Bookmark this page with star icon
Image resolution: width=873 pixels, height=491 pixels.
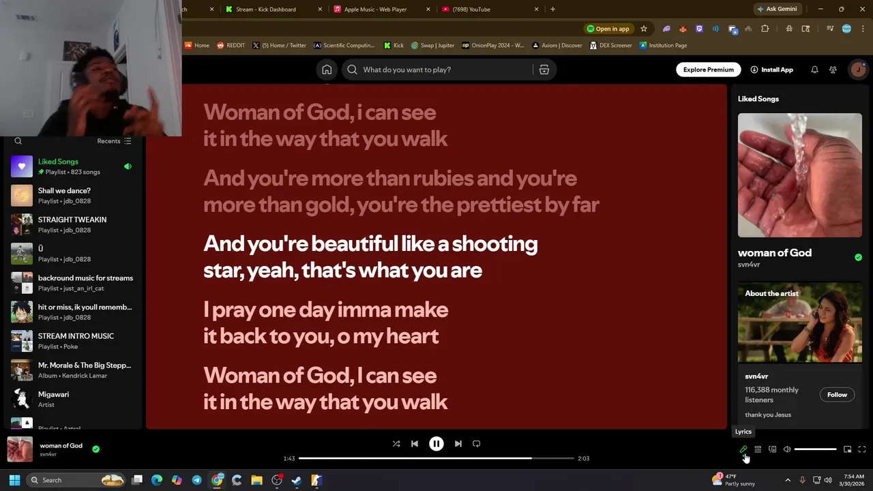[643, 29]
